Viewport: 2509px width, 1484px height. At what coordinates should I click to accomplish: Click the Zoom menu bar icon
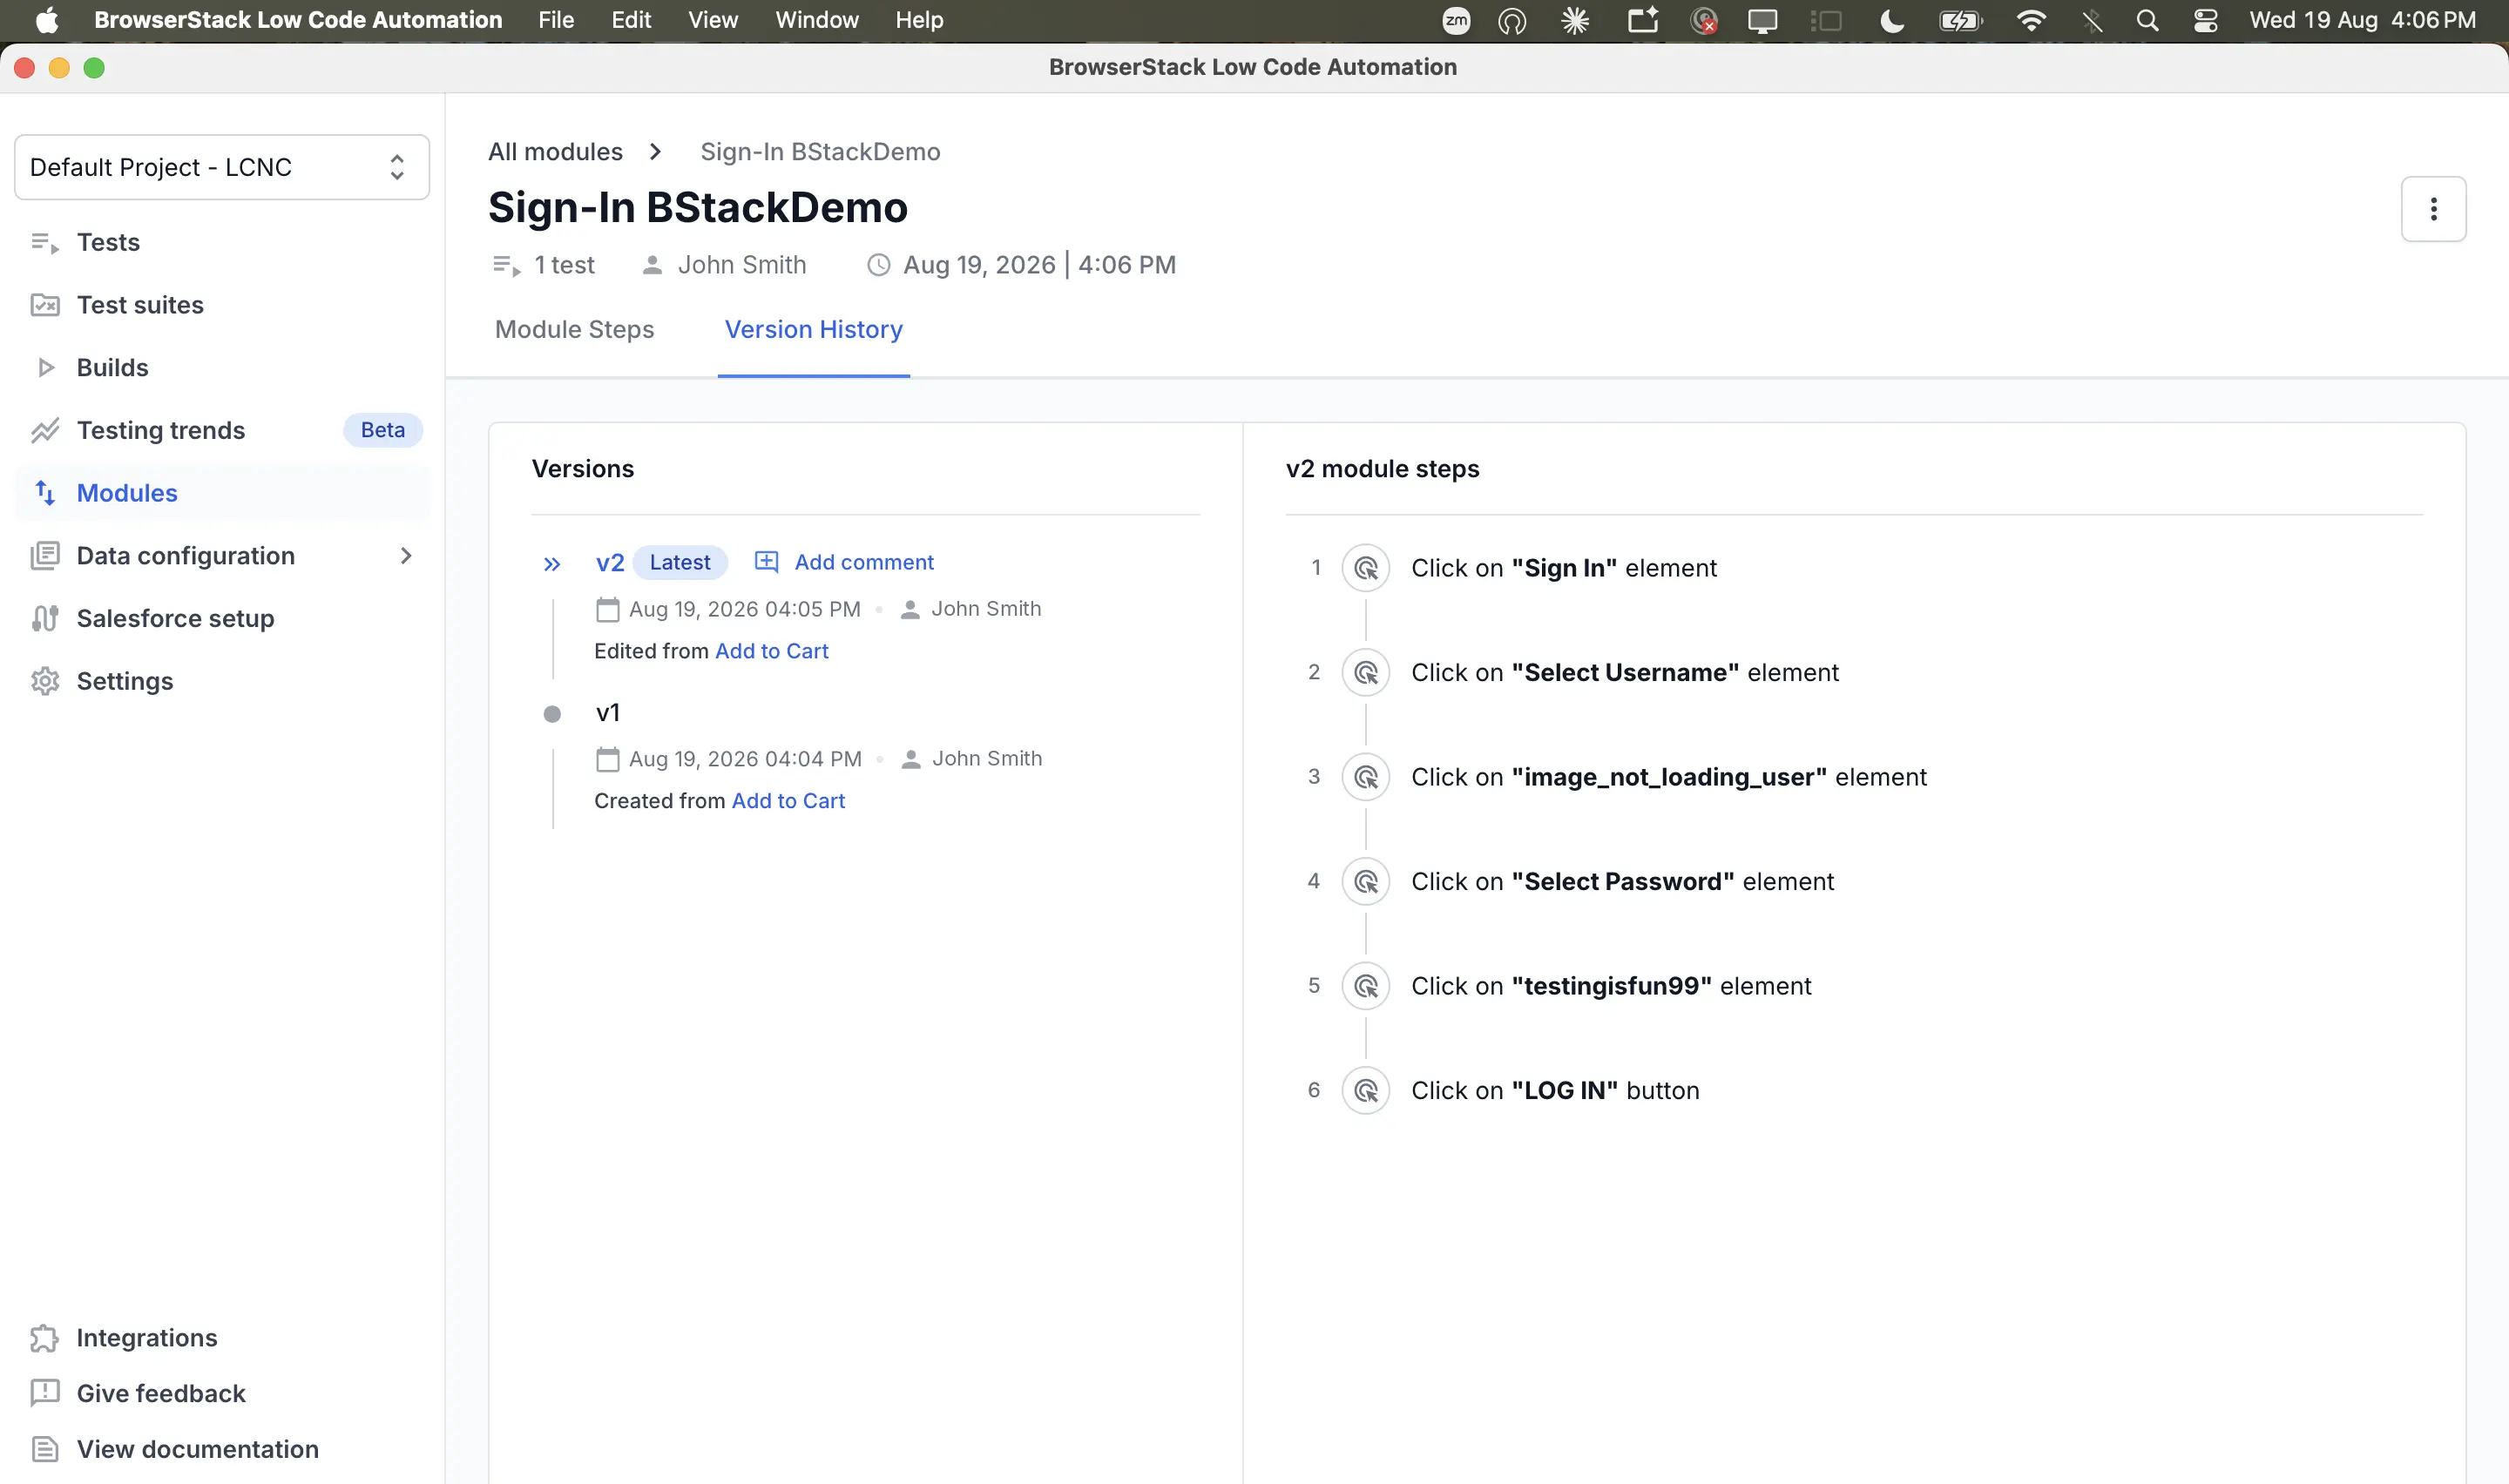(x=1456, y=20)
